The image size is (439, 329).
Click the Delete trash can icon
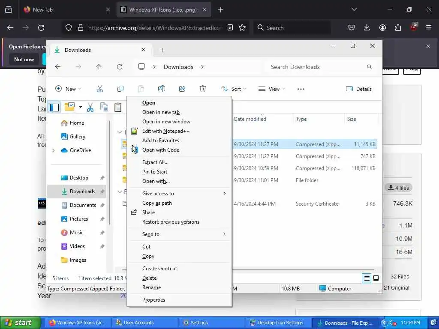[203, 89]
